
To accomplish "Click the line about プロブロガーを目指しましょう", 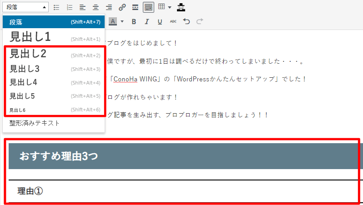I will pyautogui.click(x=188, y=115).
